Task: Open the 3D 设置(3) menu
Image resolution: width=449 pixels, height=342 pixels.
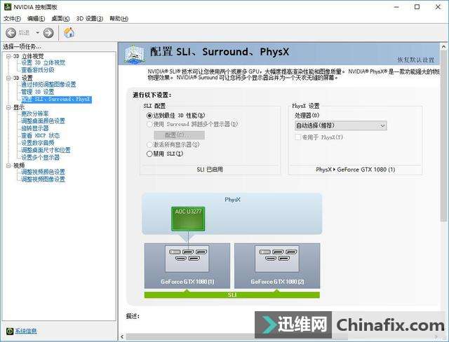Action: (x=90, y=19)
